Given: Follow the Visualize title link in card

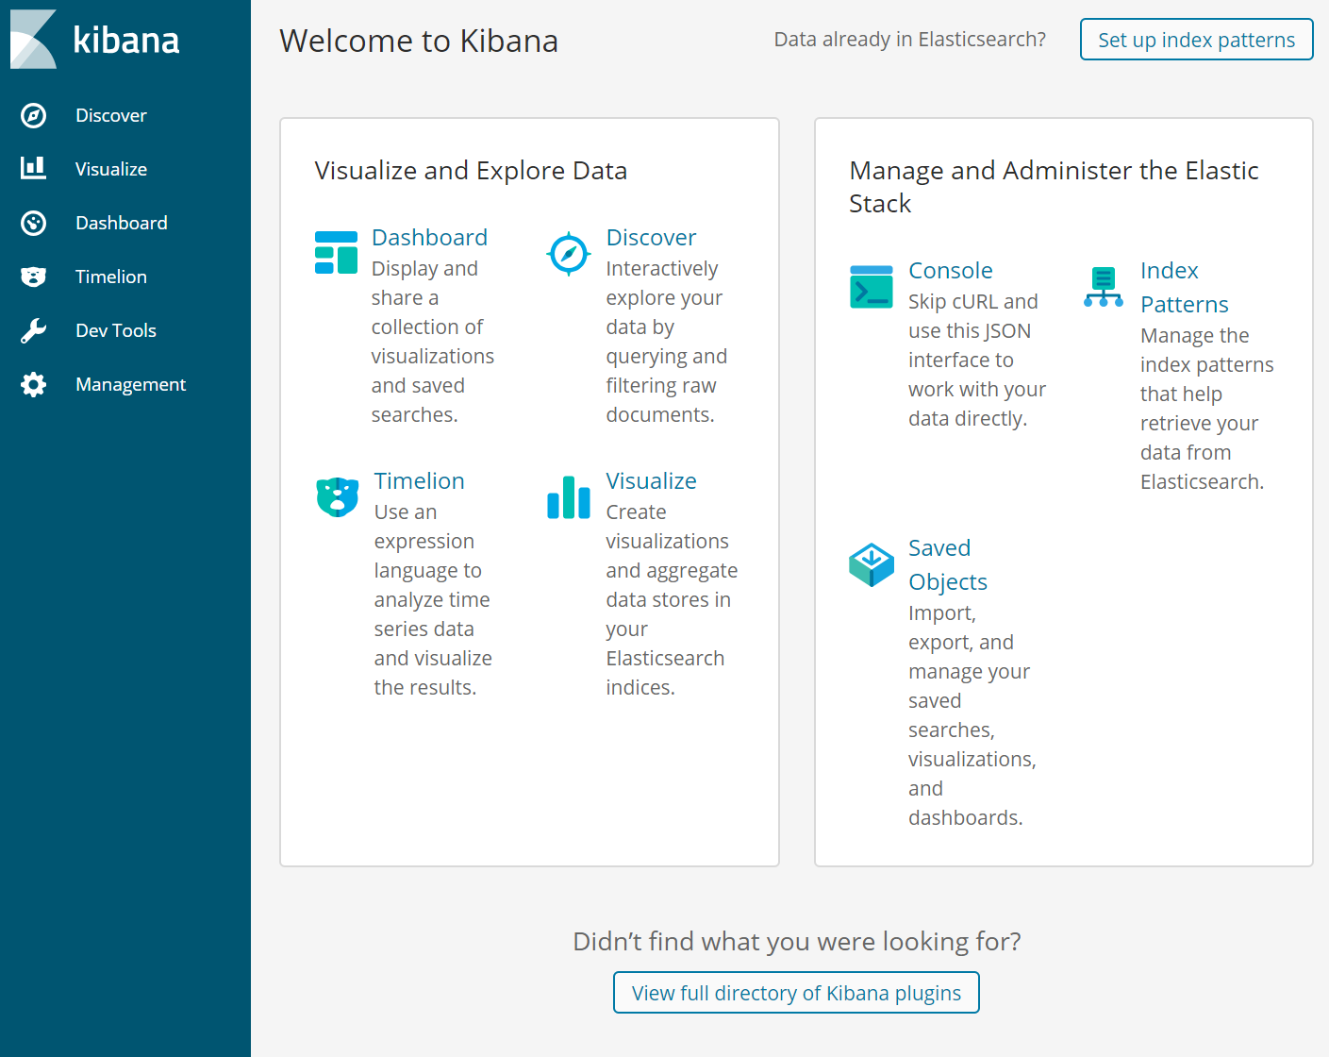Looking at the screenshot, I should pyautogui.click(x=652, y=481).
